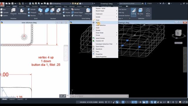Click the Polysolid tool icon
This screenshot has height=106, width=188.
point(13,10)
